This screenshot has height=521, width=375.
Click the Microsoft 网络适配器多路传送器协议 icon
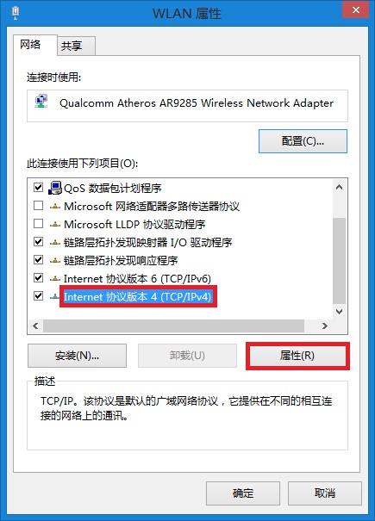pyautogui.click(x=55, y=207)
